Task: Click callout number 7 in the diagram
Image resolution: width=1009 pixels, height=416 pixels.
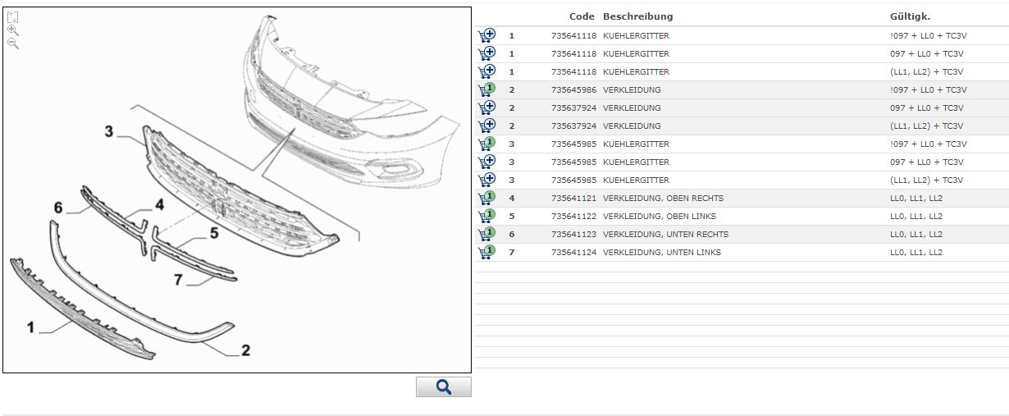Action: pos(177,280)
